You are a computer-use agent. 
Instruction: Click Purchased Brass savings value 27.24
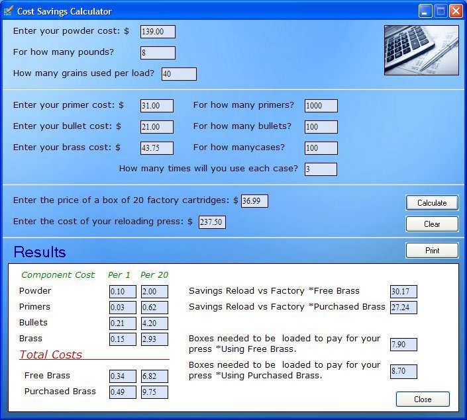tap(403, 308)
